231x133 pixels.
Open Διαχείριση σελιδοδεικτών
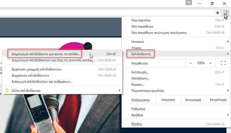tap(62, 75)
